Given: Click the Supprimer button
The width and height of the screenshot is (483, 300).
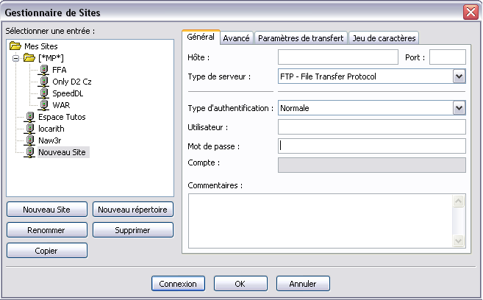Looking at the screenshot, I should coord(133,230).
